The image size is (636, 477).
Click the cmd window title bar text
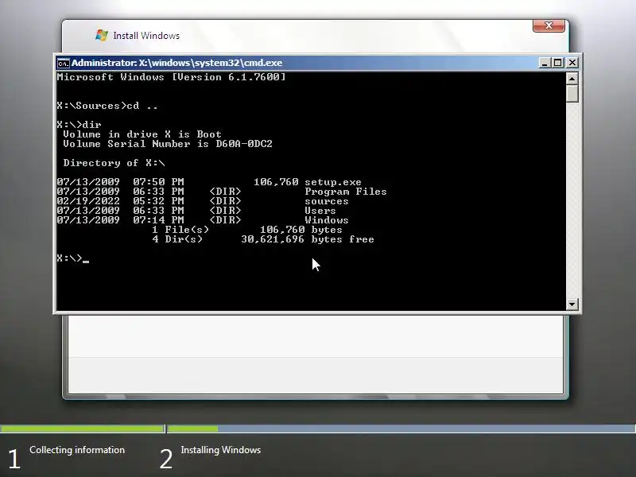[x=176, y=63]
